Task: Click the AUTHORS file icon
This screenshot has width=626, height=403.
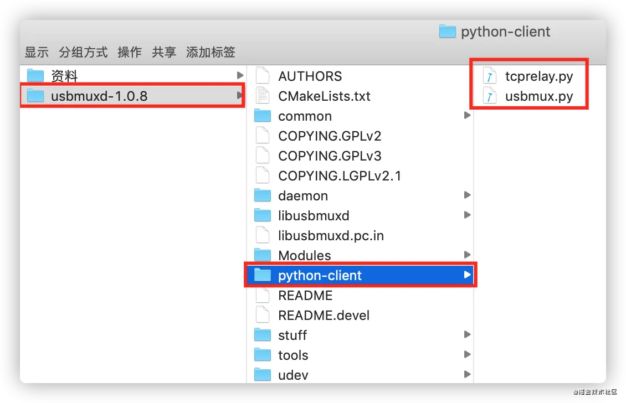Action: pyautogui.click(x=262, y=75)
